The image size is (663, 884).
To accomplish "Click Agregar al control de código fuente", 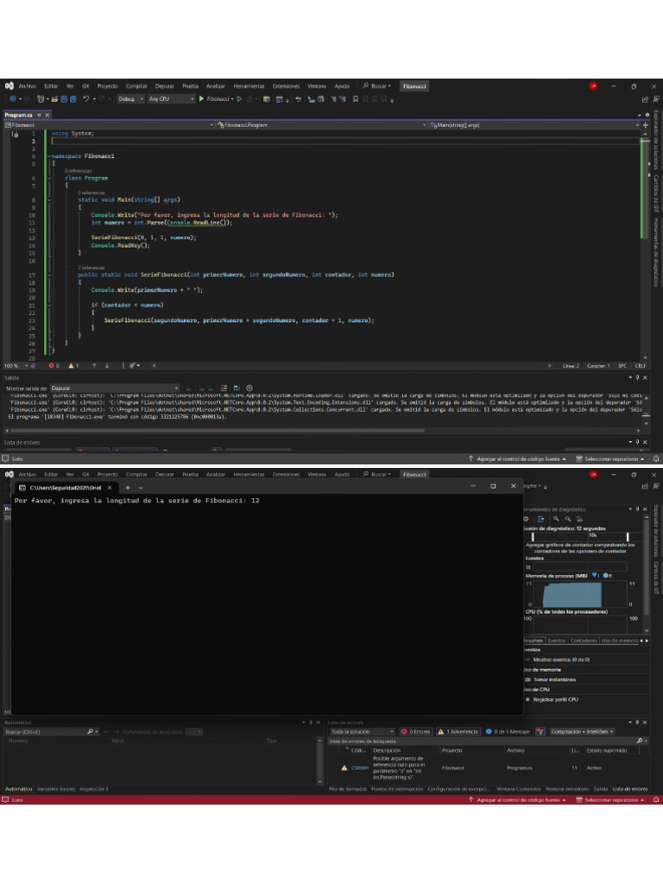I will [516, 459].
